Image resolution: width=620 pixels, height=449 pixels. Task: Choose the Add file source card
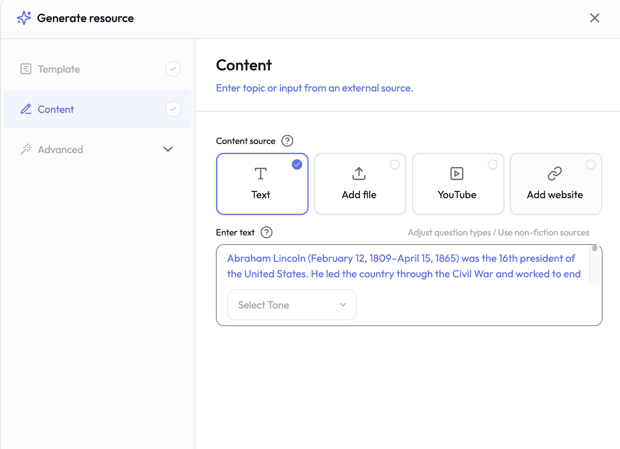(x=360, y=184)
